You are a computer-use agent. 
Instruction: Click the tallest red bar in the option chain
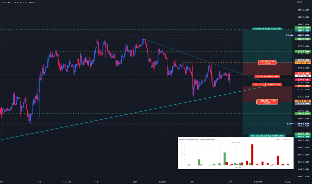pyautogui.click(x=252, y=154)
